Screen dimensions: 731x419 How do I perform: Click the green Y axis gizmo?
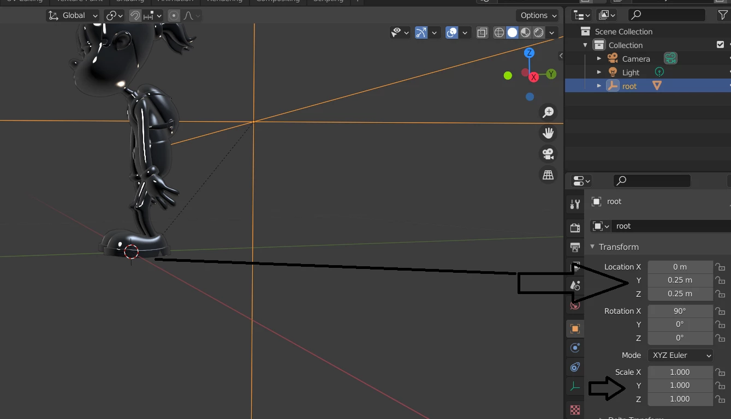pyautogui.click(x=551, y=74)
